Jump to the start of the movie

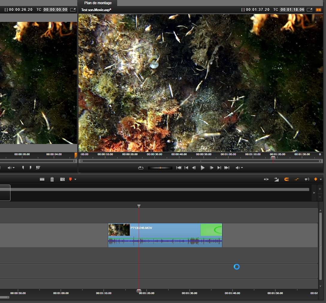click(179, 168)
